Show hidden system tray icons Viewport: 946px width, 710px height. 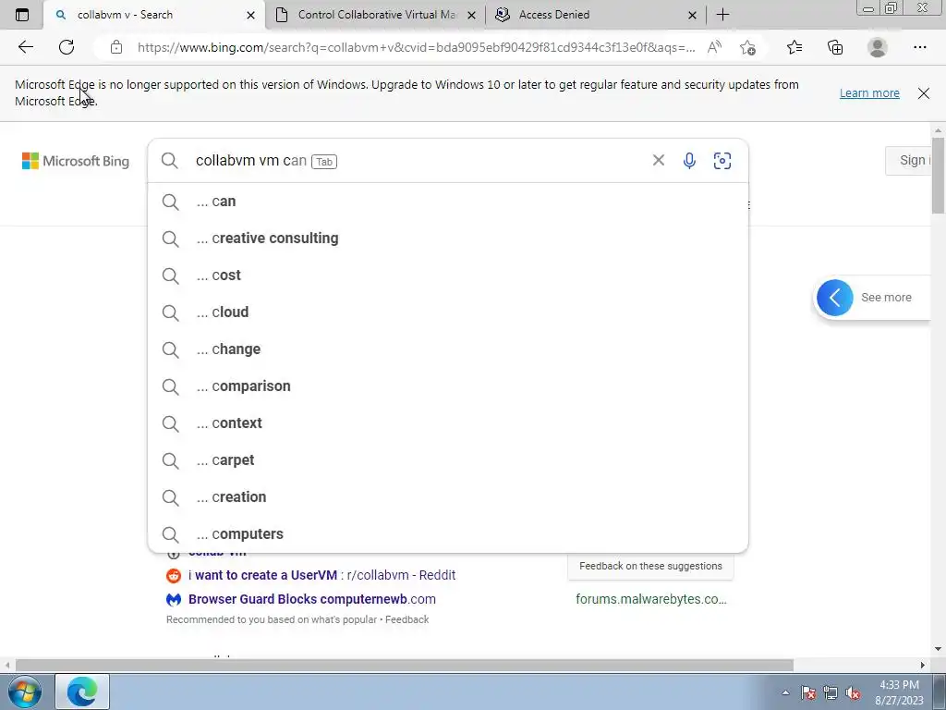(x=785, y=692)
